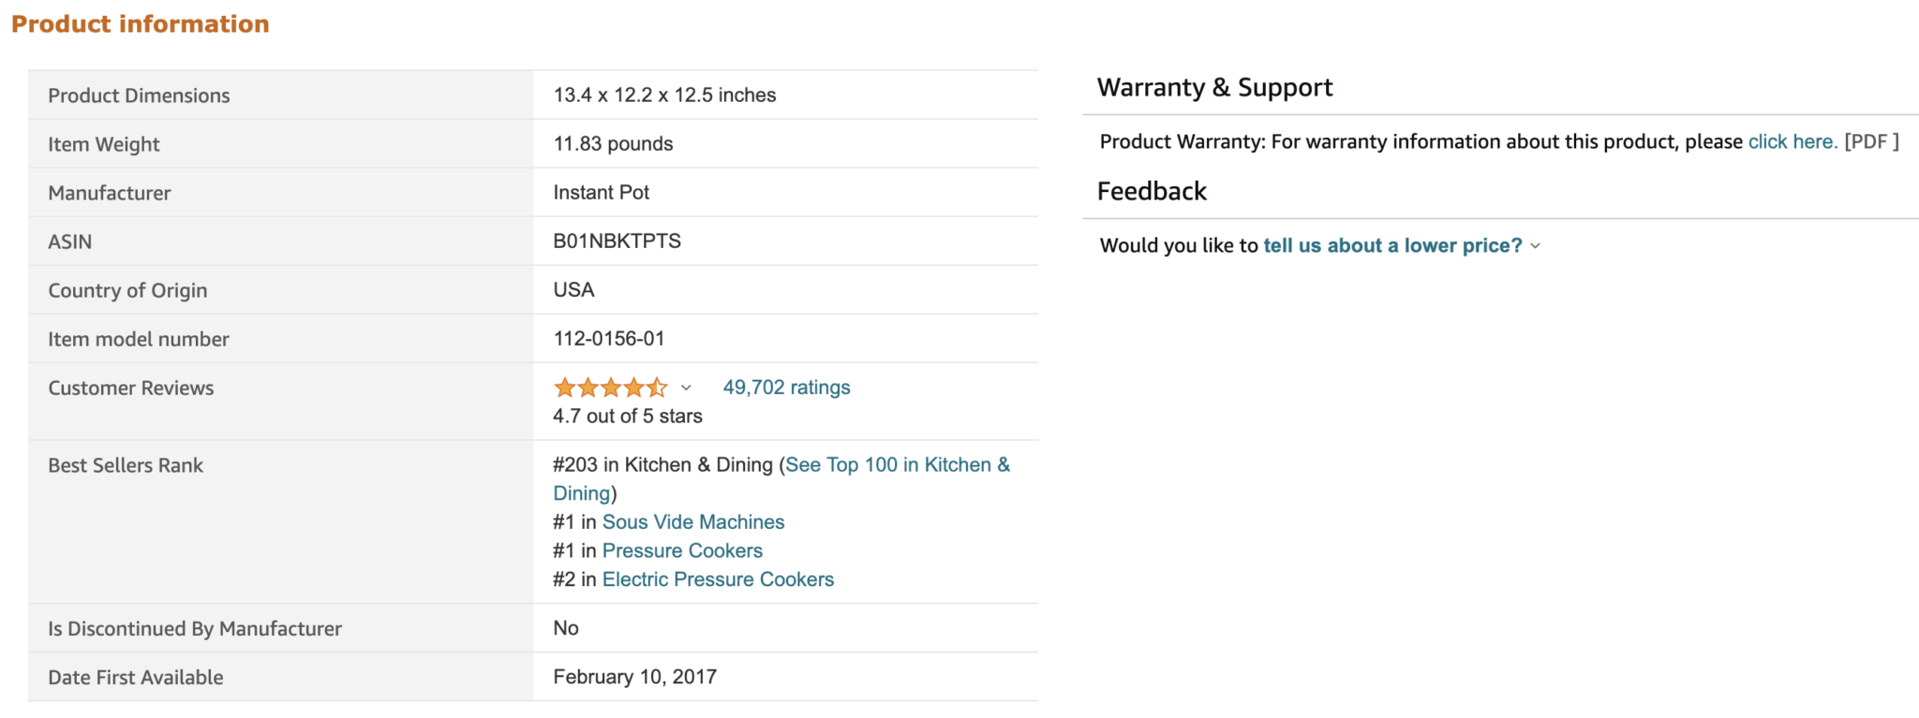Expand 'tell us about a lower price?' dropdown
1919x718 pixels.
pyautogui.click(x=1392, y=245)
